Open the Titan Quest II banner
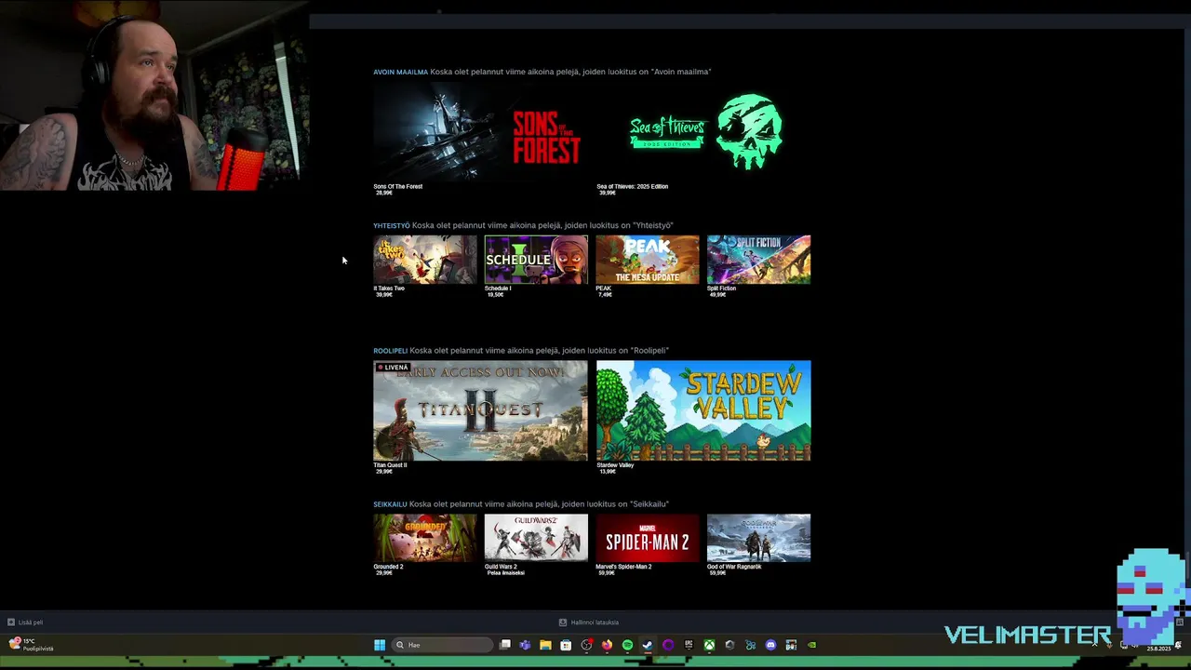The image size is (1191, 670). tap(480, 410)
